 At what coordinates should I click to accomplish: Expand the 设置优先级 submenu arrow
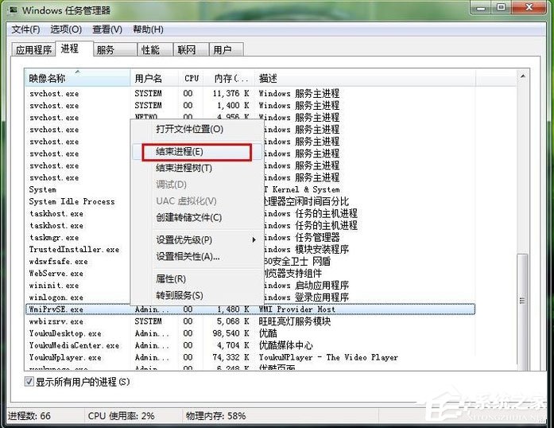pyautogui.click(x=254, y=239)
